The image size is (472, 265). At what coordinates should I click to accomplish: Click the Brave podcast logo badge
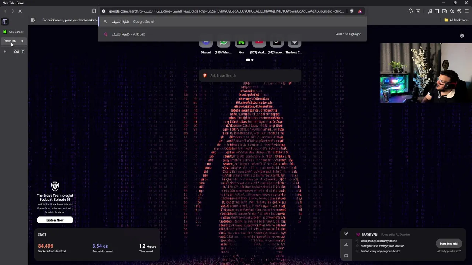[55, 187]
